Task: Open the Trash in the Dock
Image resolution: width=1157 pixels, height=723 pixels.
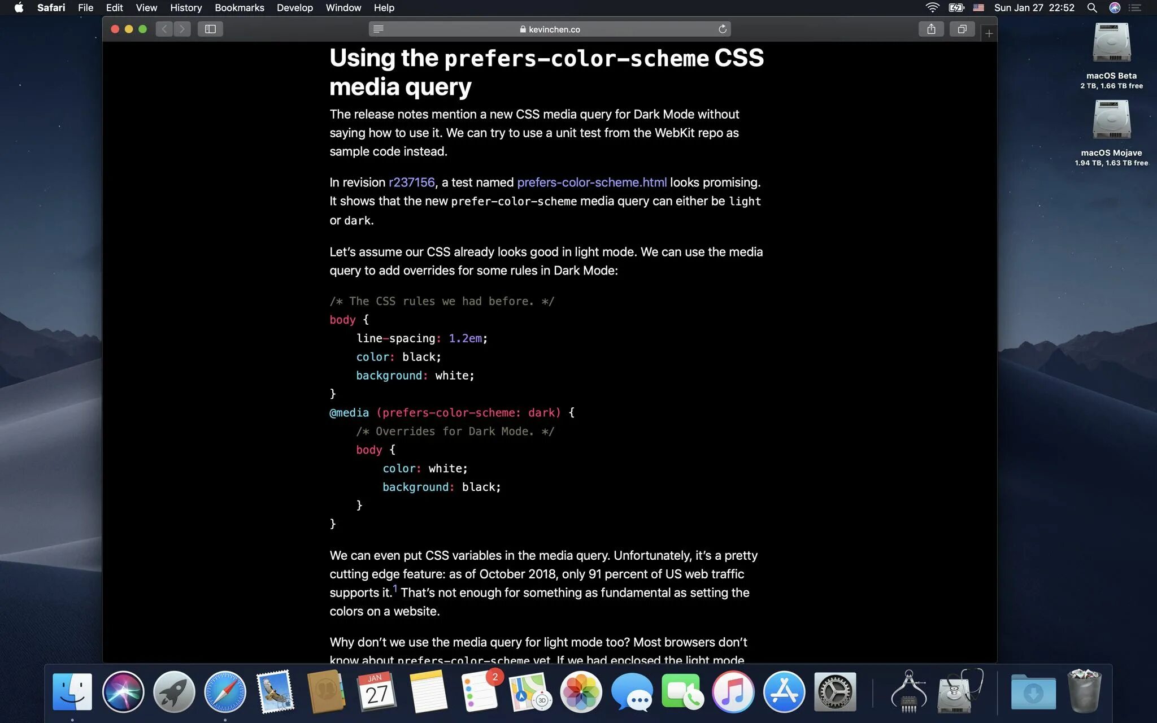Action: pyautogui.click(x=1084, y=692)
